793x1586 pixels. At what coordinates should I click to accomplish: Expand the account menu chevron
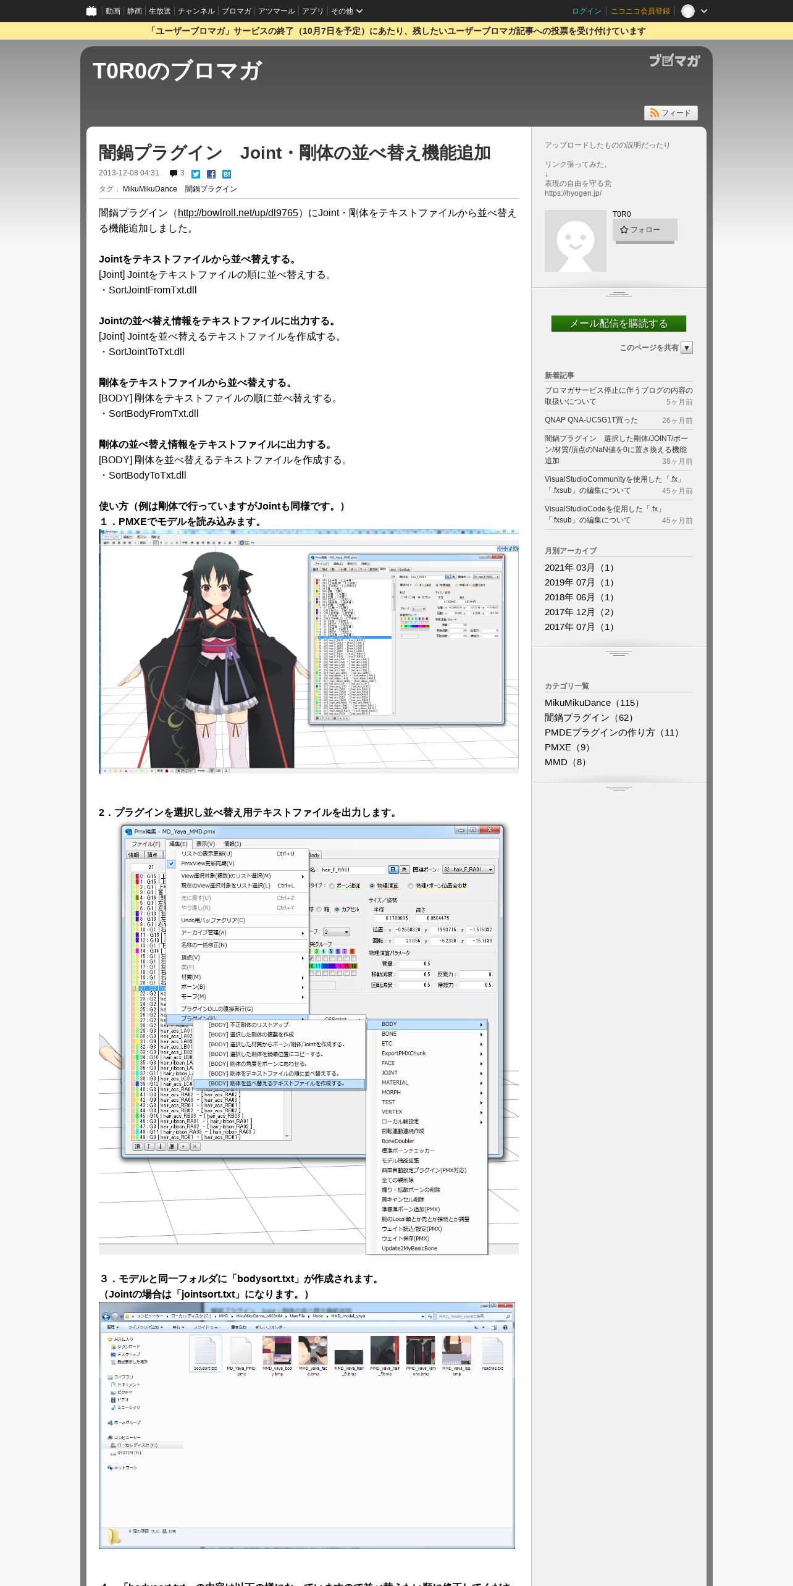click(704, 11)
